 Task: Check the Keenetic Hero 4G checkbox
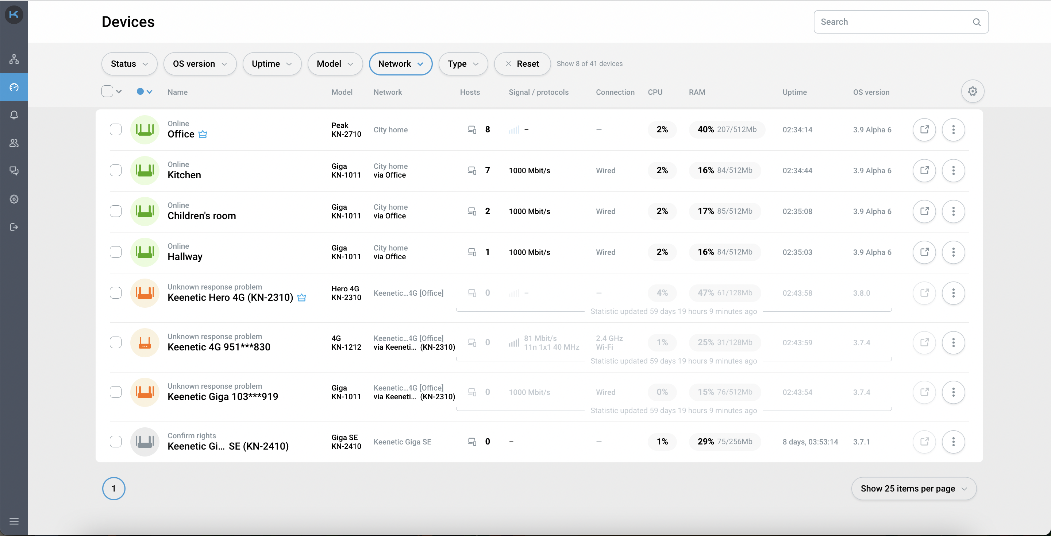pos(116,293)
